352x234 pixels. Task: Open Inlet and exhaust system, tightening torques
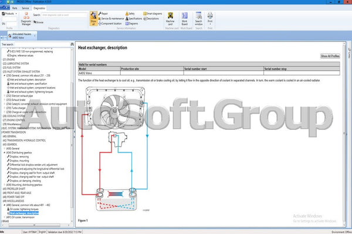coord(31,92)
